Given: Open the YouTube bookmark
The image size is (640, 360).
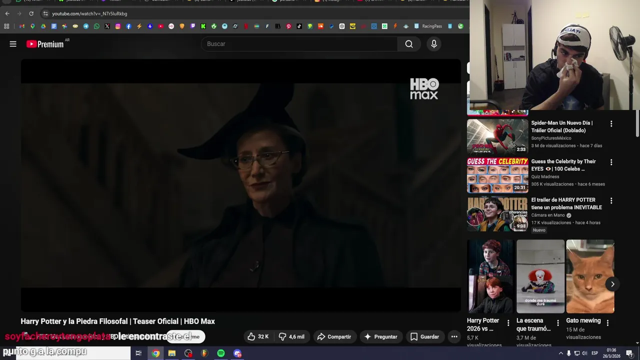Looking at the screenshot, I should tap(160, 26).
